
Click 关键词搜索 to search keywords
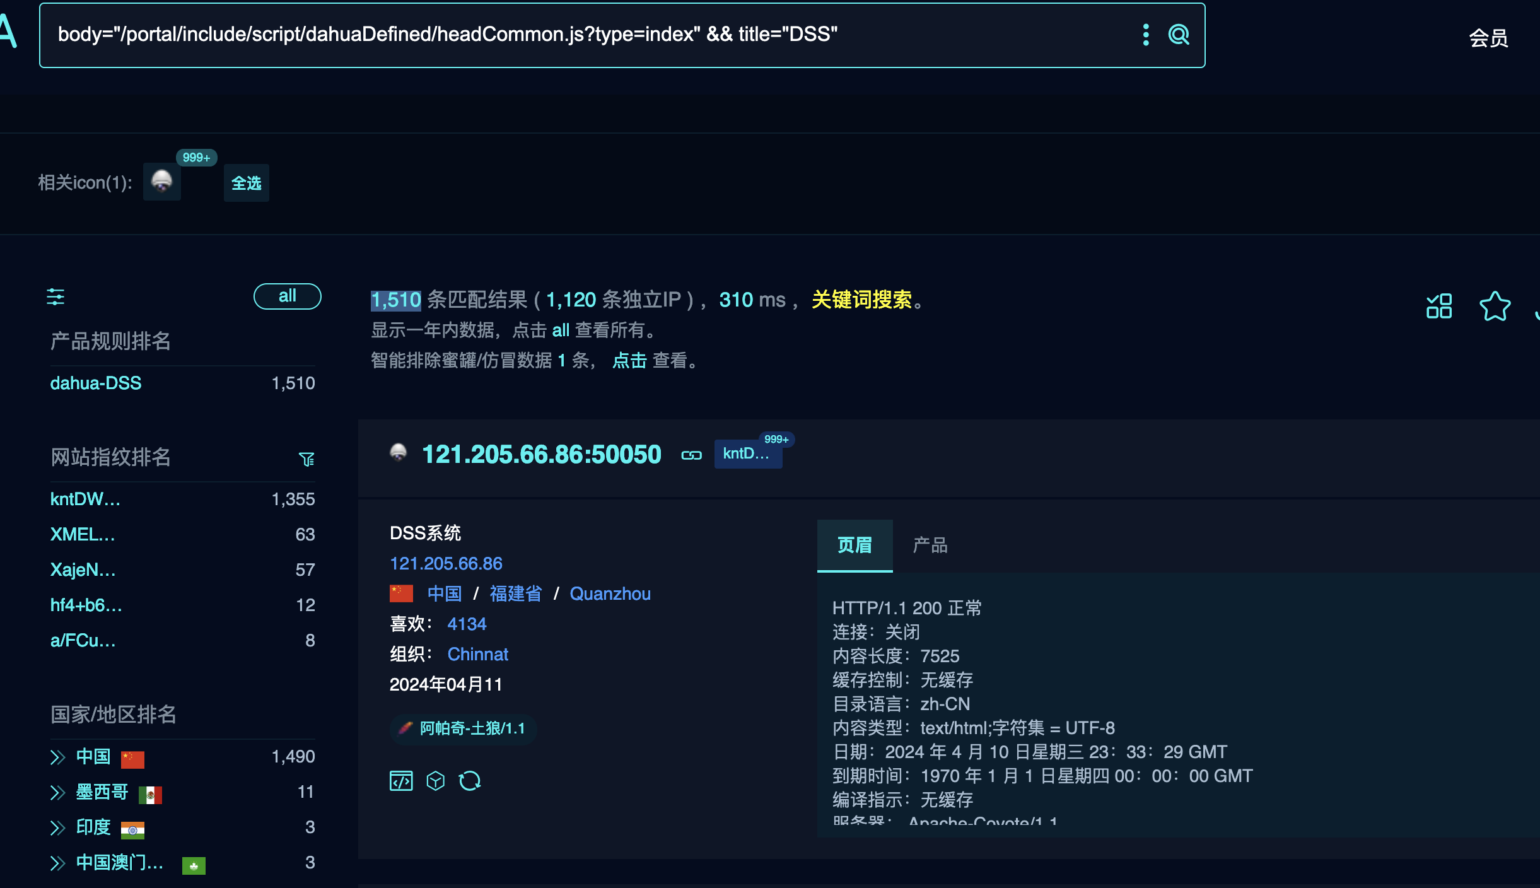[863, 301]
